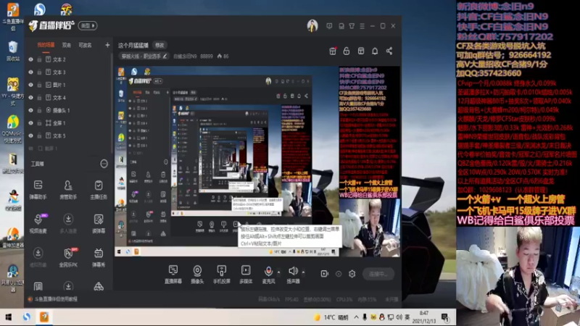Add a new scene with plus
The image size is (580, 326).
click(107, 45)
